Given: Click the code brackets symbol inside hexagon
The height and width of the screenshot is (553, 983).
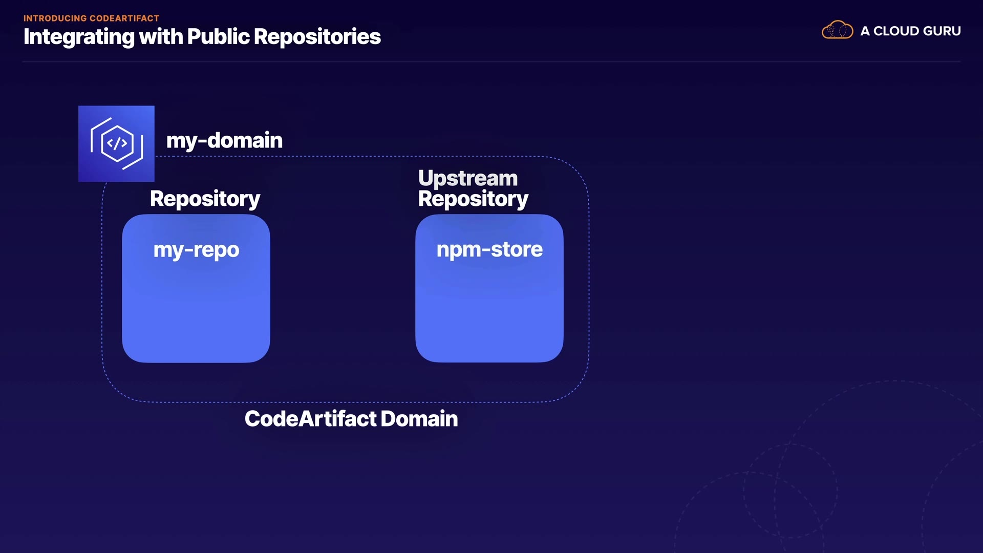Looking at the screenshot, I should (x=117, y=144).
